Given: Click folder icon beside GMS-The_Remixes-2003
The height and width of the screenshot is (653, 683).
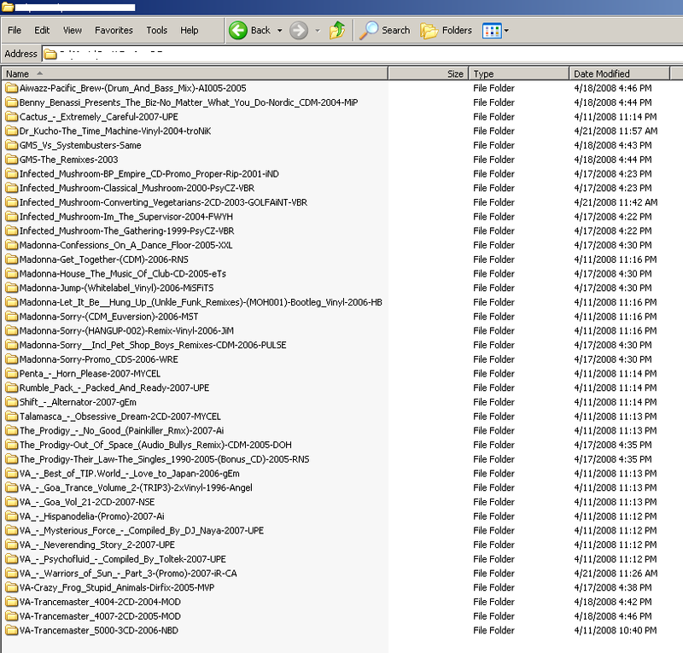Looking at the screenshot, I should tap(11, 160).
